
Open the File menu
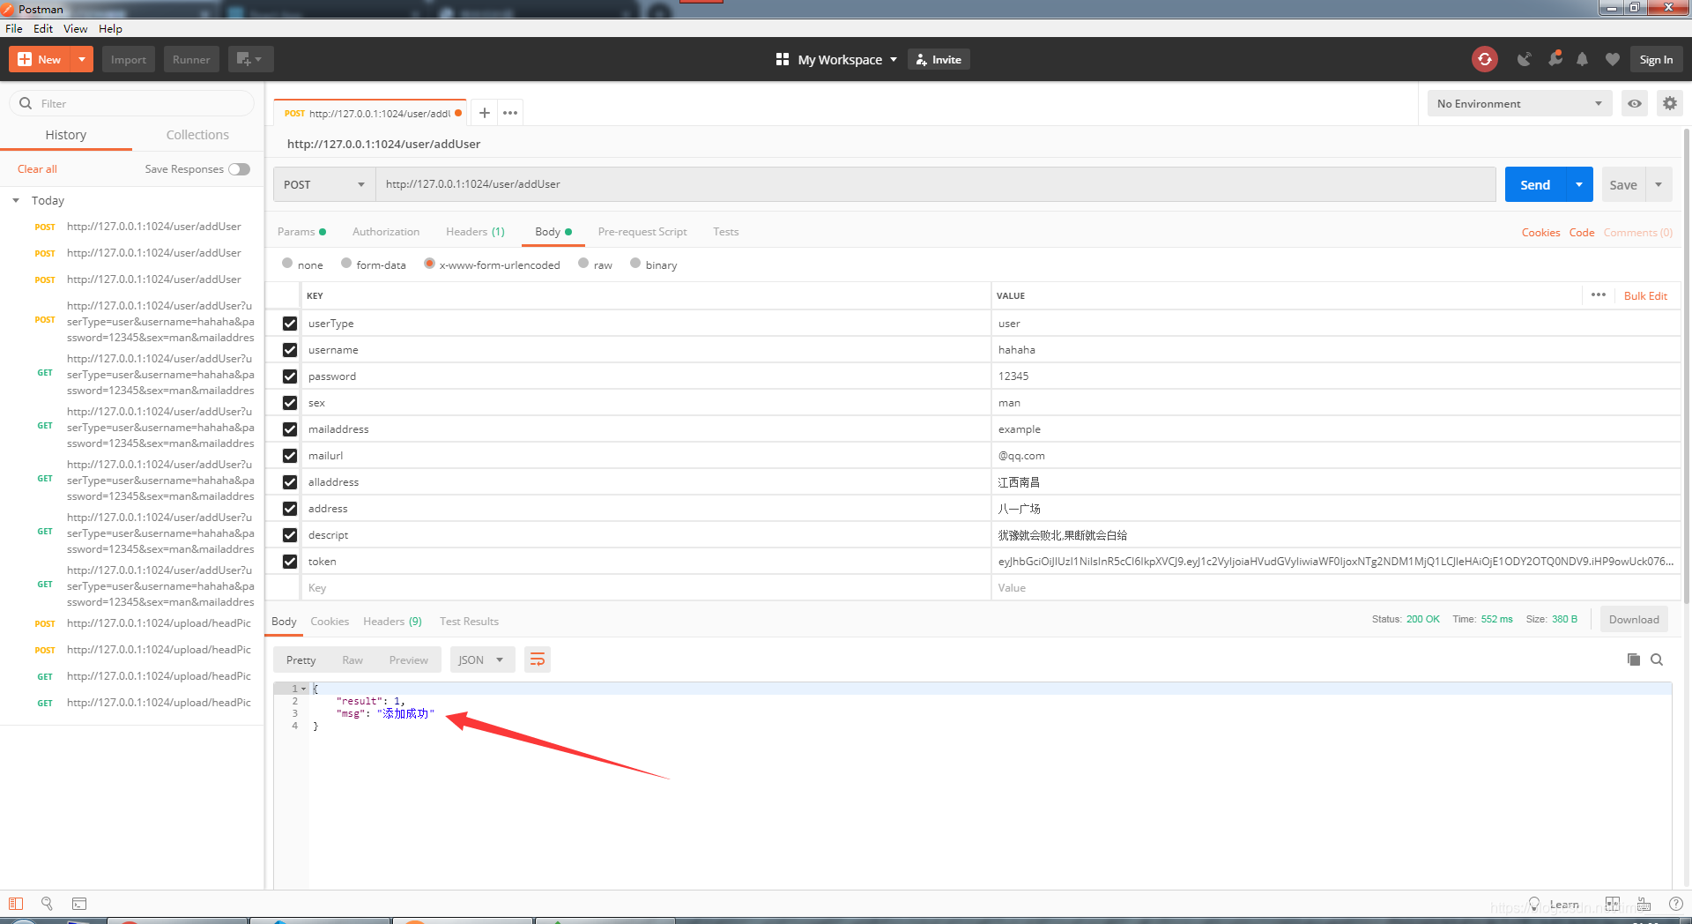(x=14, y=28)
